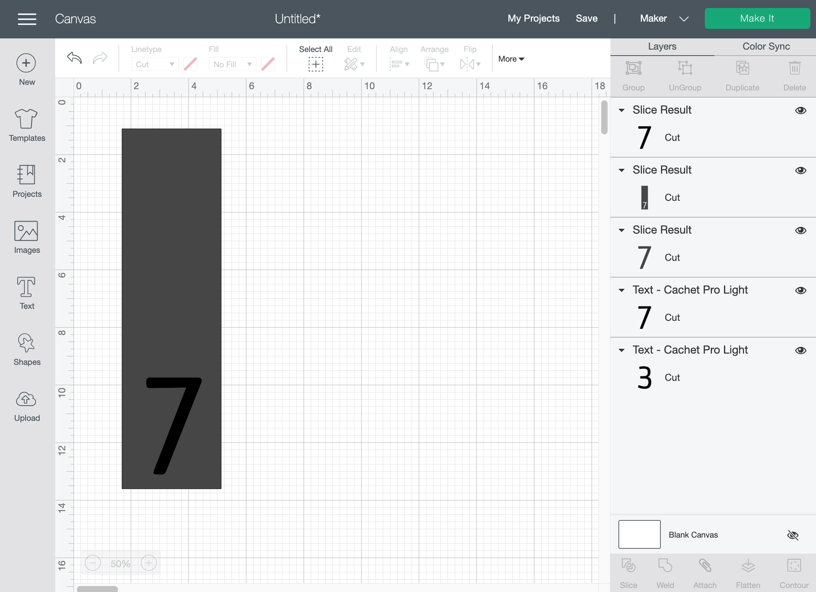Click the Weld tool

tap(665, 574)
